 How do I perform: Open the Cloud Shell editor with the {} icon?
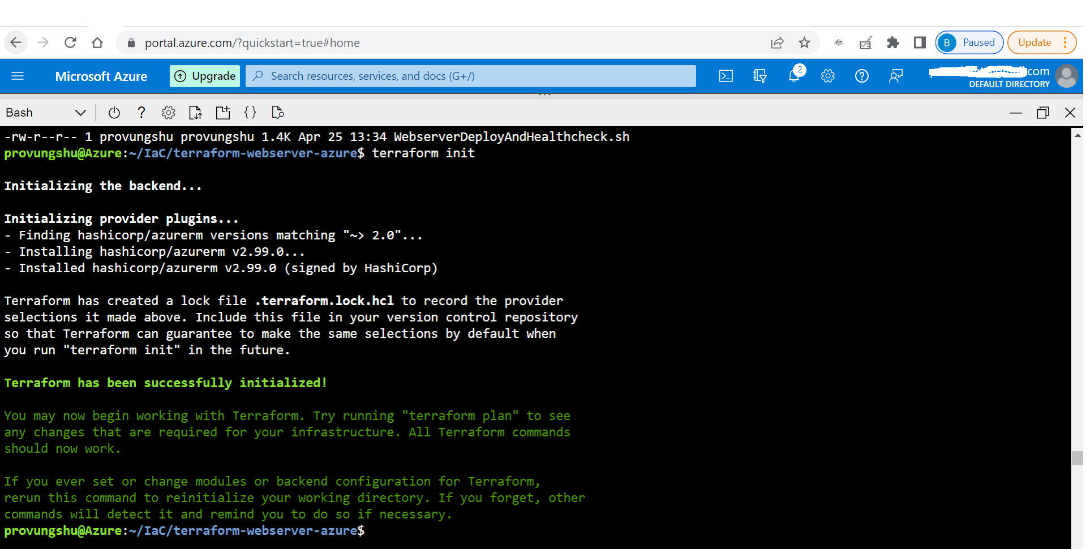click(x=250, y=112)
